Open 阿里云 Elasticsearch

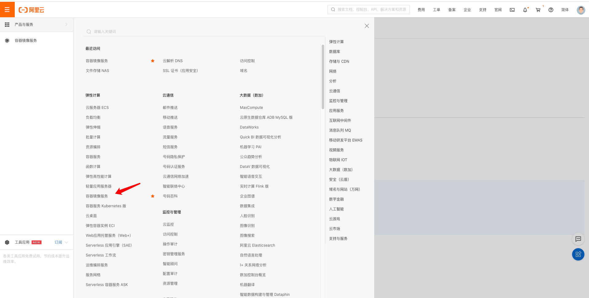pyautogui.click(x=257, y=245)
